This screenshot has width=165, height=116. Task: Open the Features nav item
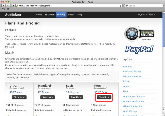pyautogui.click(x=49, y=15)
